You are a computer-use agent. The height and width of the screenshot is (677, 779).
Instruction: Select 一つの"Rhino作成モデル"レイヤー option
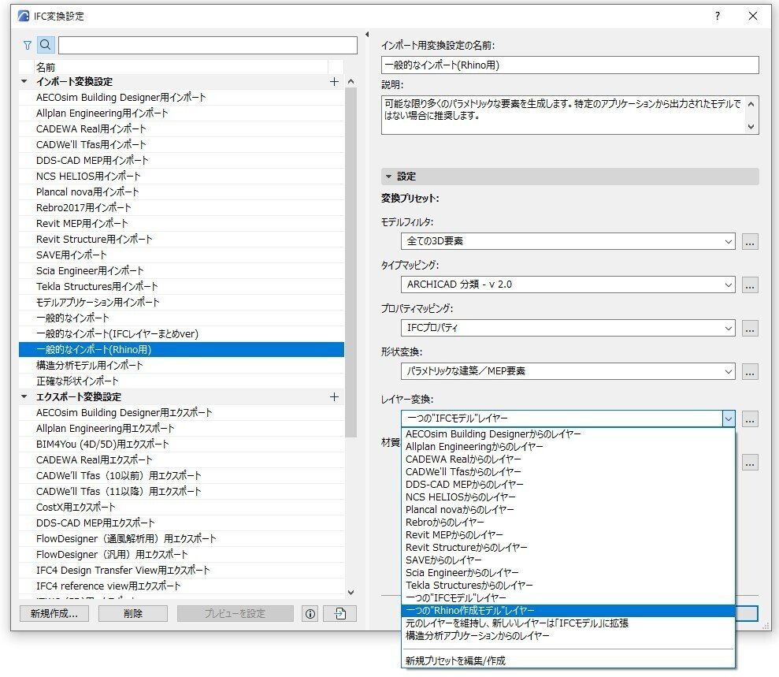click(568, 611)
